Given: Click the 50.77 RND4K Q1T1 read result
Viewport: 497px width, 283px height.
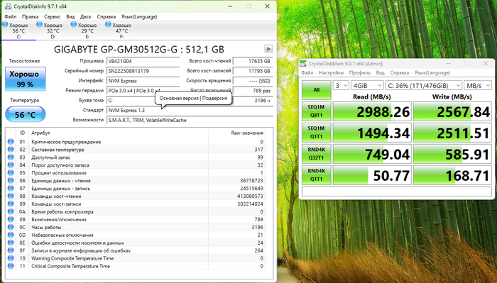Looking at the screenshot, I should click(x=372, y=174).
